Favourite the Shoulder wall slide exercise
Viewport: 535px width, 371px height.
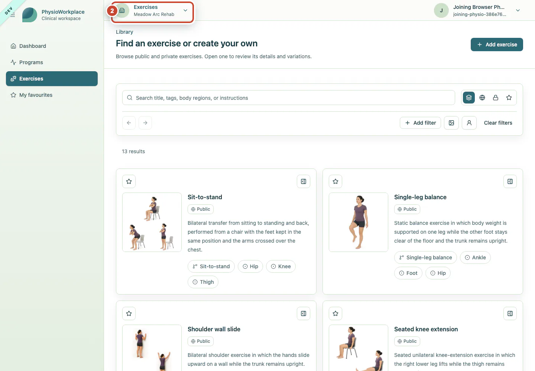(x=129, y=313)
